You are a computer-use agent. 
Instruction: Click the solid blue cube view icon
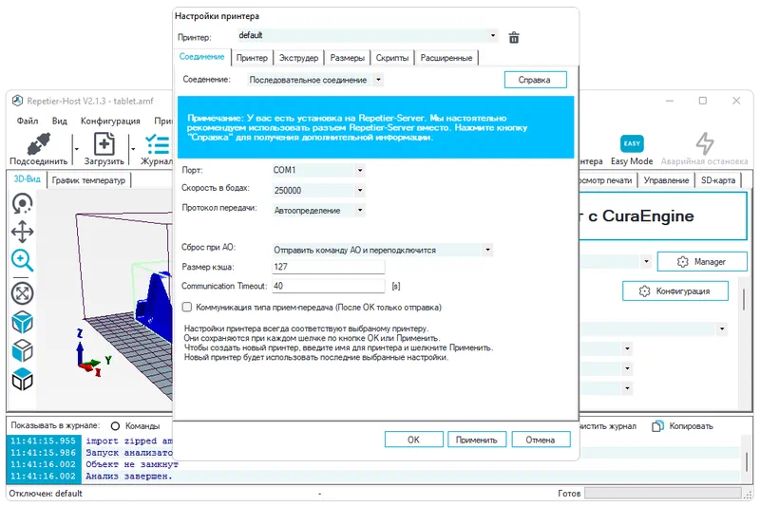(22, 322)
